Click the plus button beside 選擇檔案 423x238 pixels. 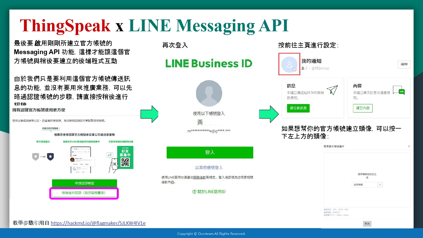click(x=380, y=185)
